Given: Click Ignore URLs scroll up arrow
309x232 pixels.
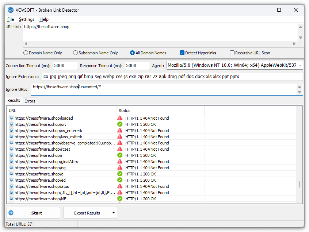Looking at the screenshot, I should pyautogui.click(x=300, y=87).
